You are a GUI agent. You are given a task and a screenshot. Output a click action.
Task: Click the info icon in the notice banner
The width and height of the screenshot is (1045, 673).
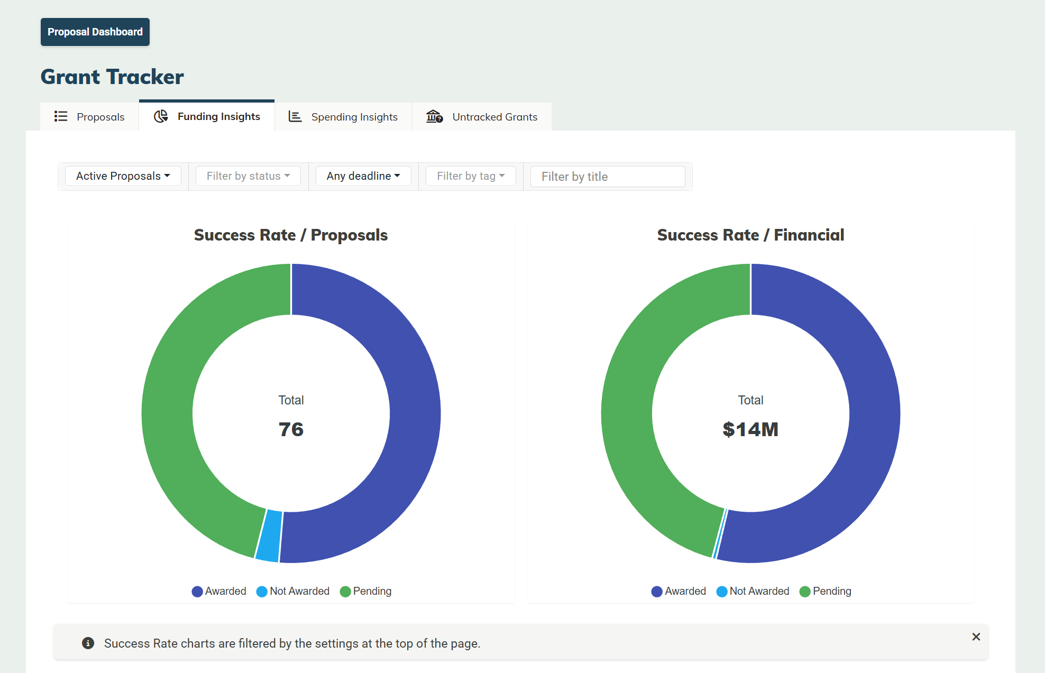pos(88,643)
